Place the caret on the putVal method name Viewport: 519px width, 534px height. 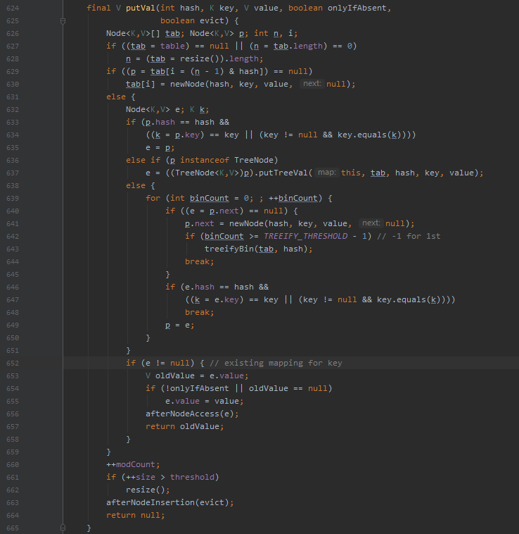point(141,8)
